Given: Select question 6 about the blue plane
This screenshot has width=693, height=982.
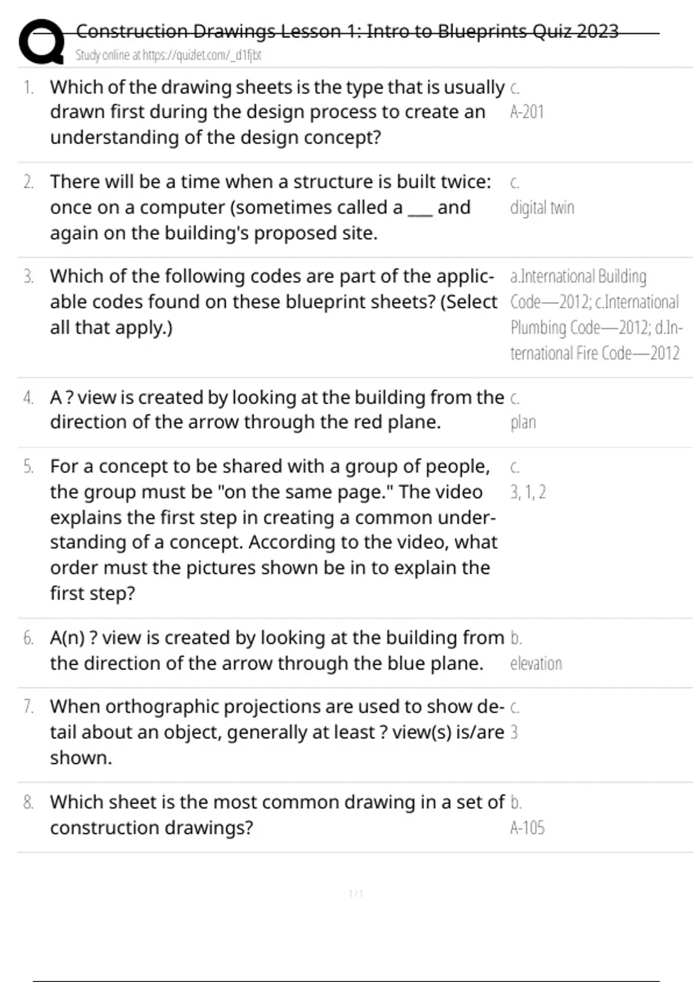Looking at the screenshot, I should 276,650.
